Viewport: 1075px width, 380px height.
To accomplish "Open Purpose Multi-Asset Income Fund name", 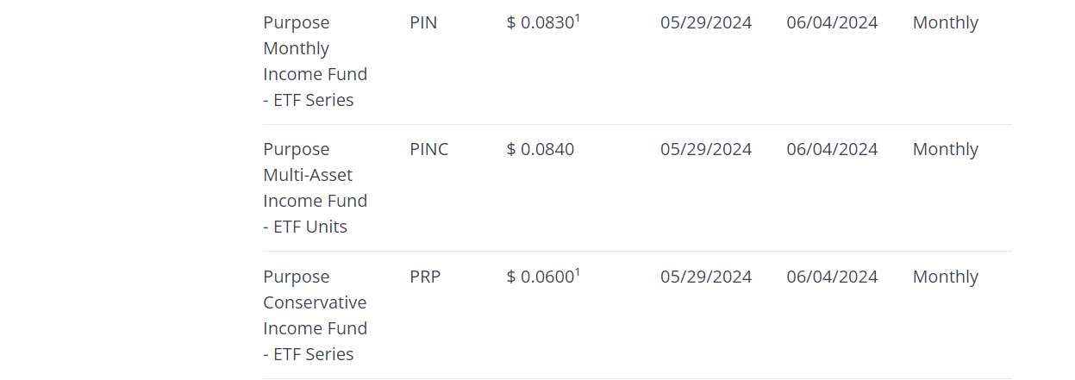I will [315, 188].
